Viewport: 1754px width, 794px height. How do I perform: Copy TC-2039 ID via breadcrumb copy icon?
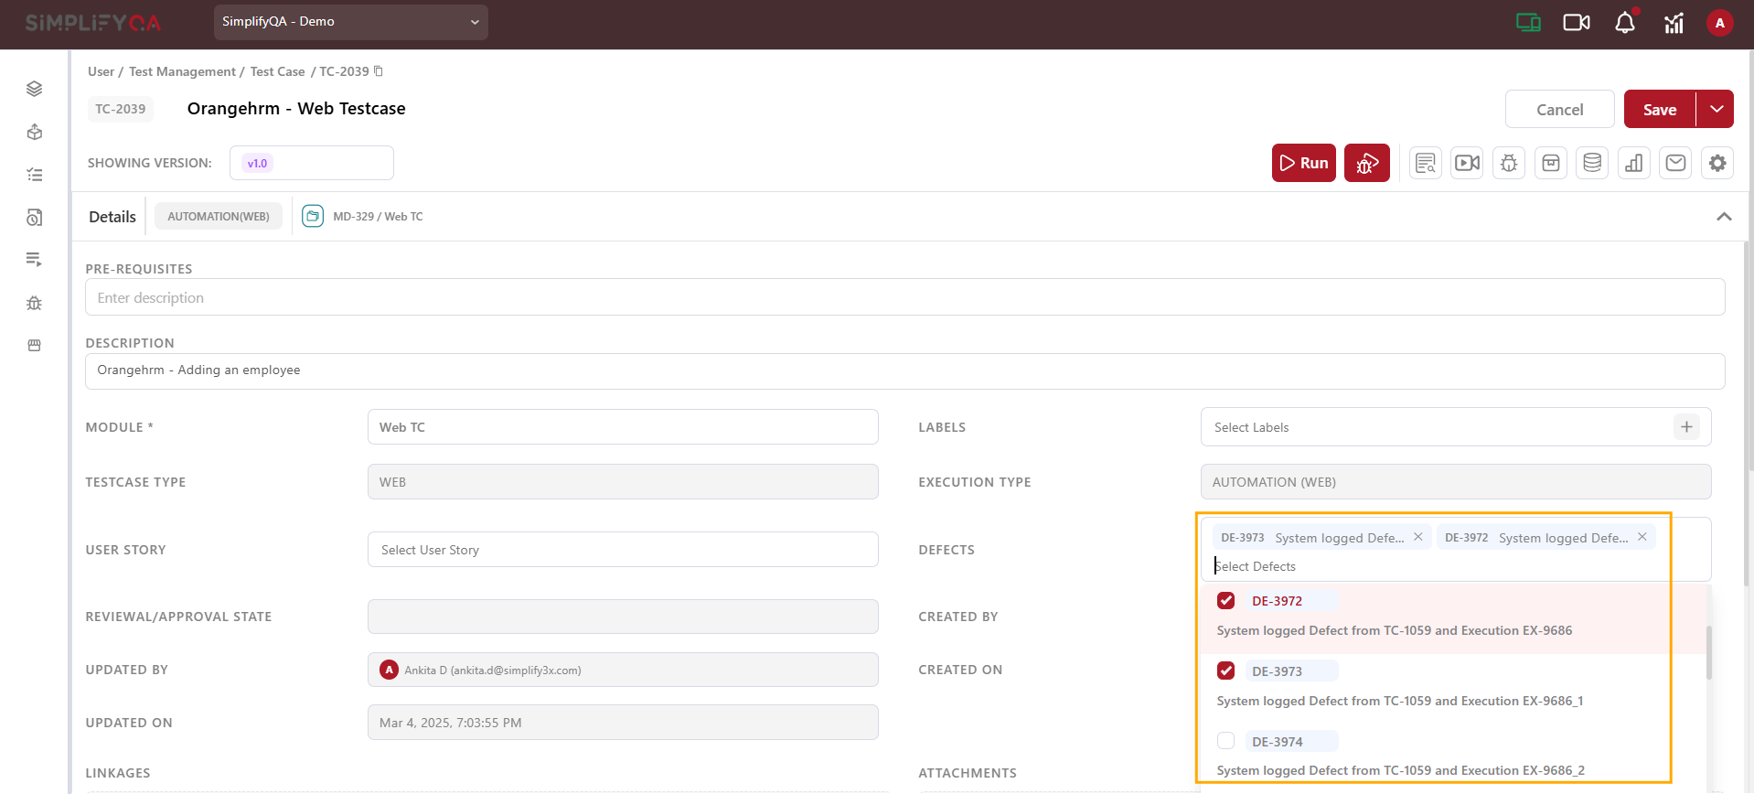379,71
